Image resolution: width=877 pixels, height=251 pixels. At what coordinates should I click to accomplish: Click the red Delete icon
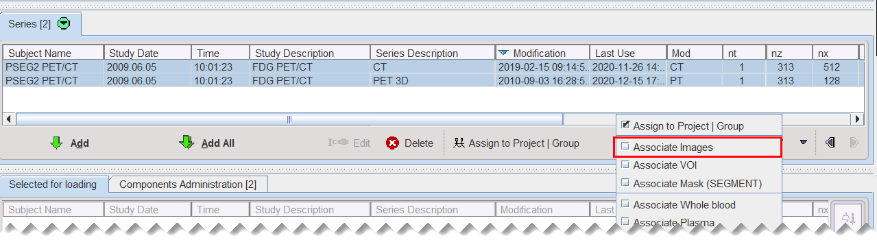pos(392,143)
